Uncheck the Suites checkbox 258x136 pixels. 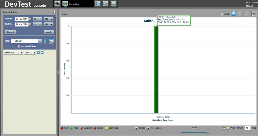point(136,128)
